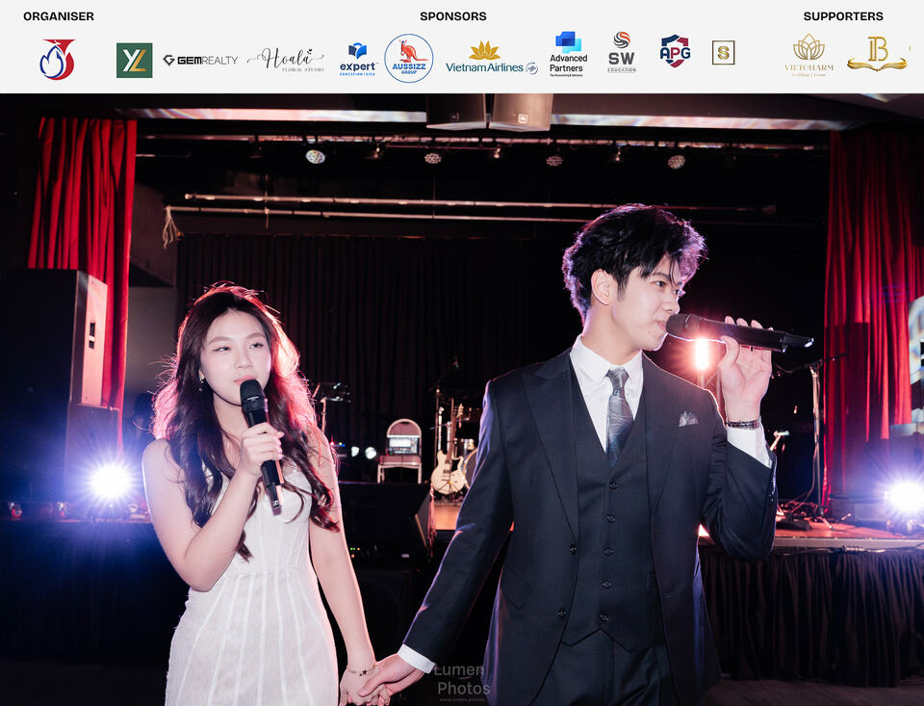
Task: Click the SUPPORTERS heading
Action: [843, 16]
